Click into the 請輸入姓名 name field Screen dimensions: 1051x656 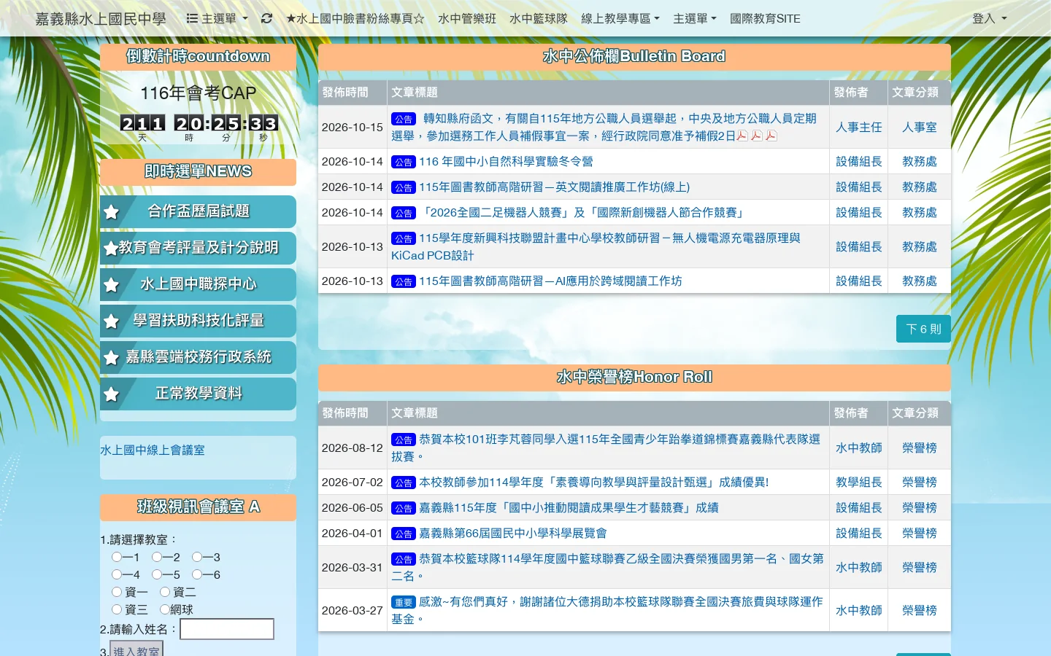(x=227, y=629)
